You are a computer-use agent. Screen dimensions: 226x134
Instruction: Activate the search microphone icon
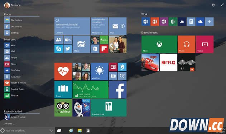pos(51,130)
